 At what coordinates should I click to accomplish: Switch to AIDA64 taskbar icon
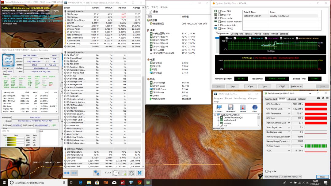[x=123, y=182]
